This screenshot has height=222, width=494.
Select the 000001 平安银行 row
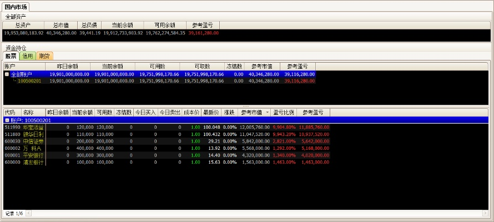tap(167, 155)
